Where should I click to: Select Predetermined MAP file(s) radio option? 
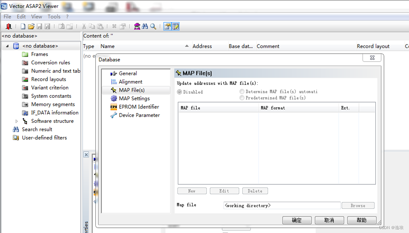pyautogui.click(x=242, y=98)
